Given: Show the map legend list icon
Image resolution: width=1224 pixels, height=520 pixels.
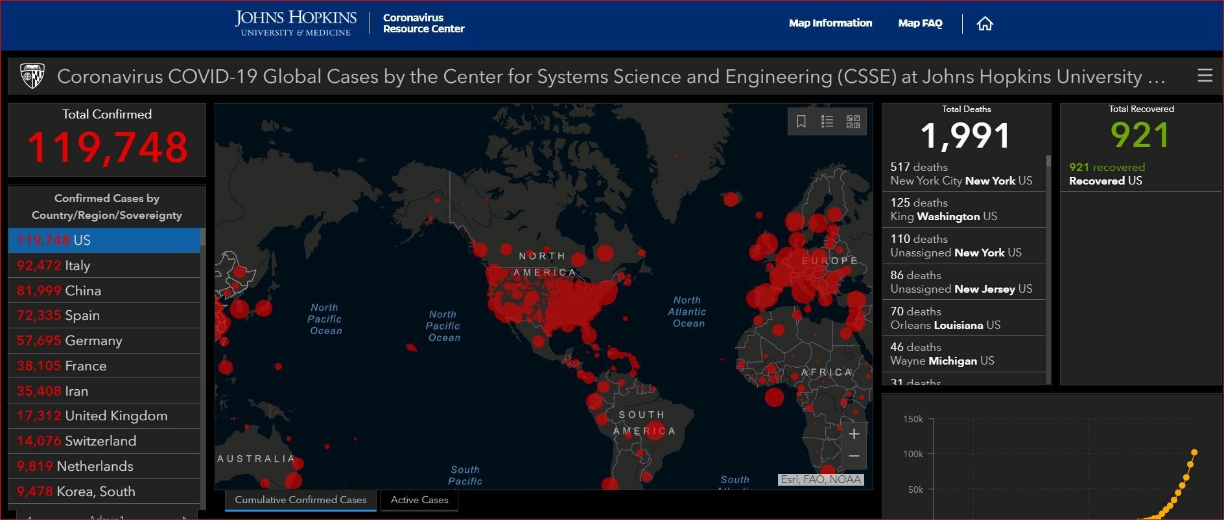Looking at the screenshot, I should [827, 122].
